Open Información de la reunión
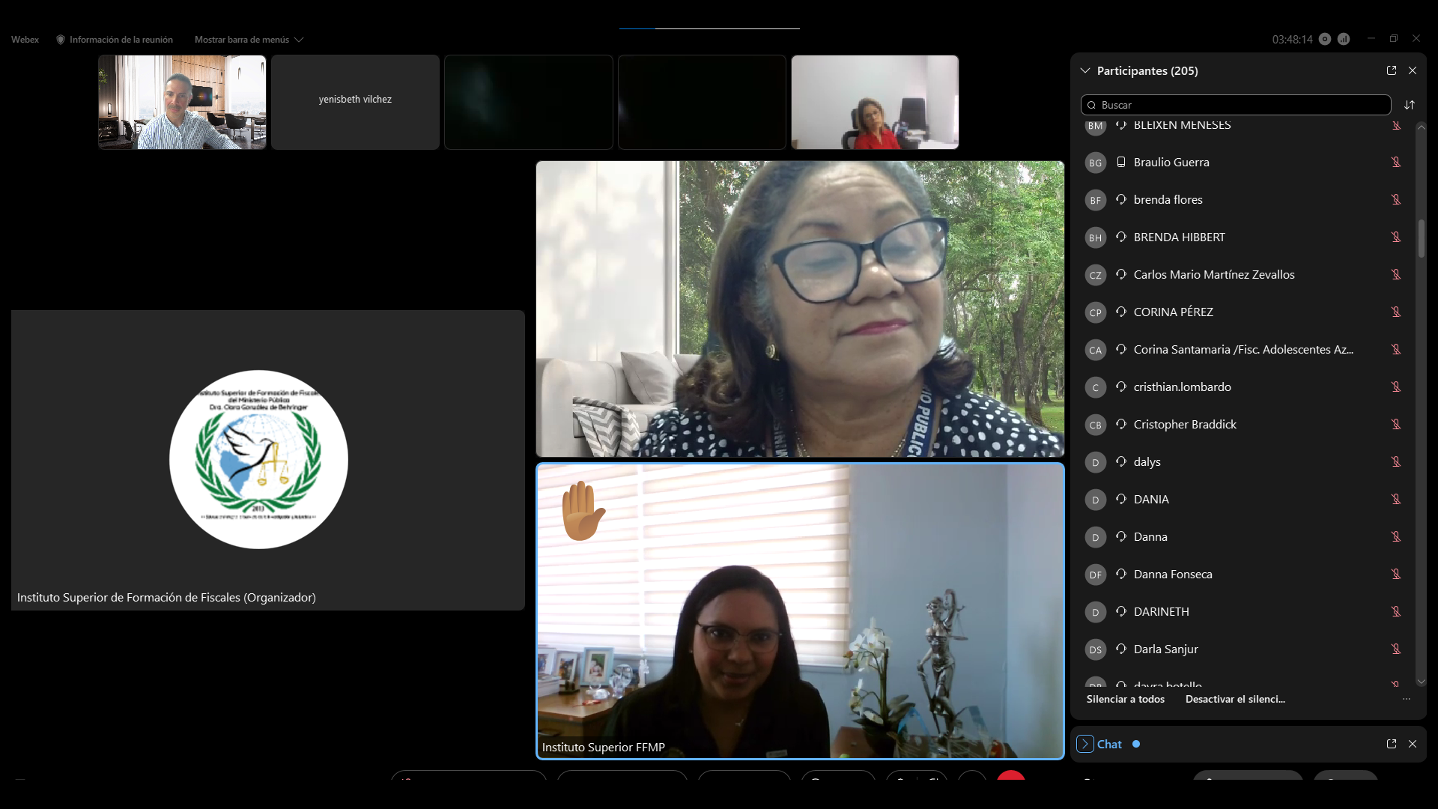Viewport: 1438px width, 809px height. click(121, 40)
